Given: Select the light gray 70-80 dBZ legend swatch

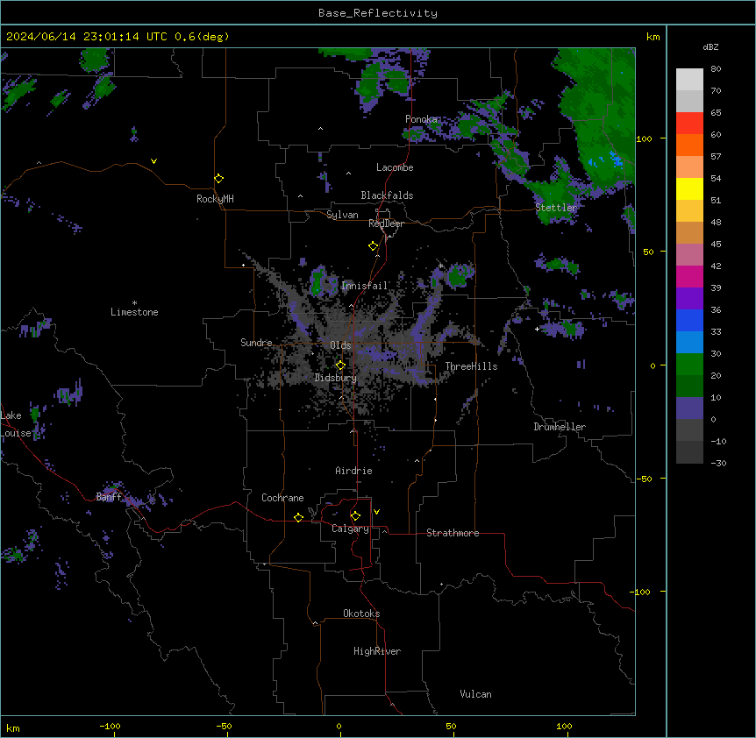Looking at the screenshot, I should click(x=689, y=80).
